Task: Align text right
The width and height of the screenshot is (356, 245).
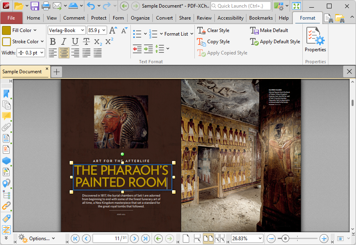Action: pyautogui.click(x=75, y=53)
